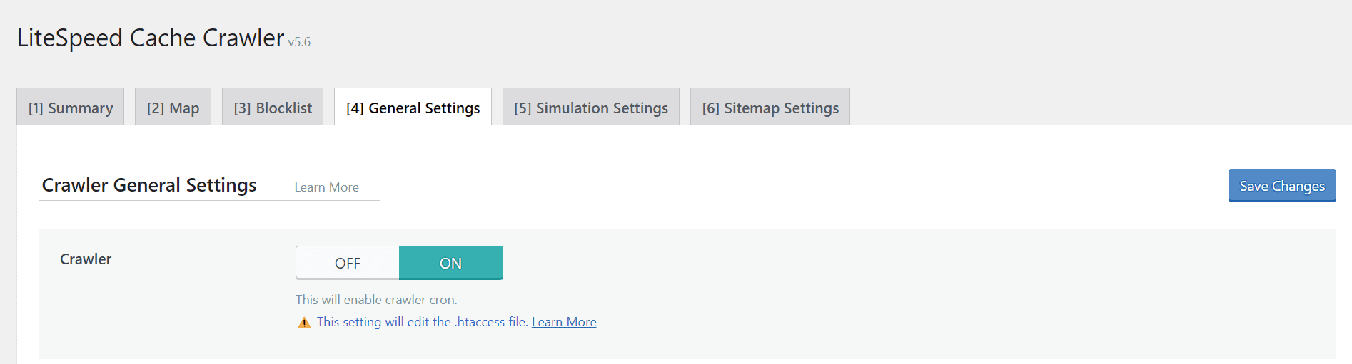Follow the .htaccess Learn More link

coord(564,322)
